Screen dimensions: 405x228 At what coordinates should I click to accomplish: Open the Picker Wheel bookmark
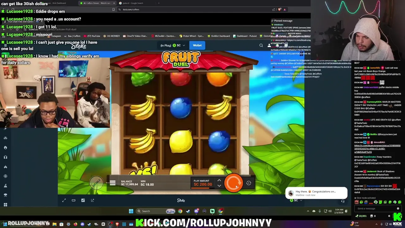(x=192, y=36)
